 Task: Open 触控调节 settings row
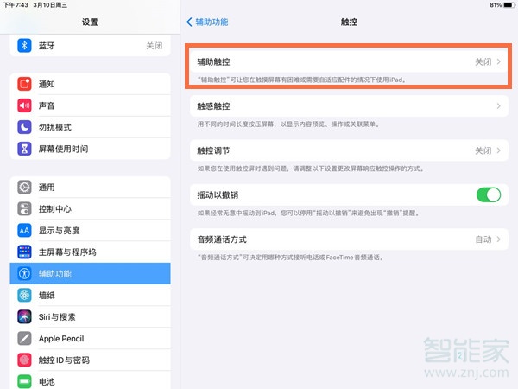(345, 150)
